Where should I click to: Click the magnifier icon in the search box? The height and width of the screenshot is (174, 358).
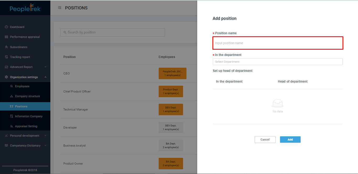[x=65, y=32]
